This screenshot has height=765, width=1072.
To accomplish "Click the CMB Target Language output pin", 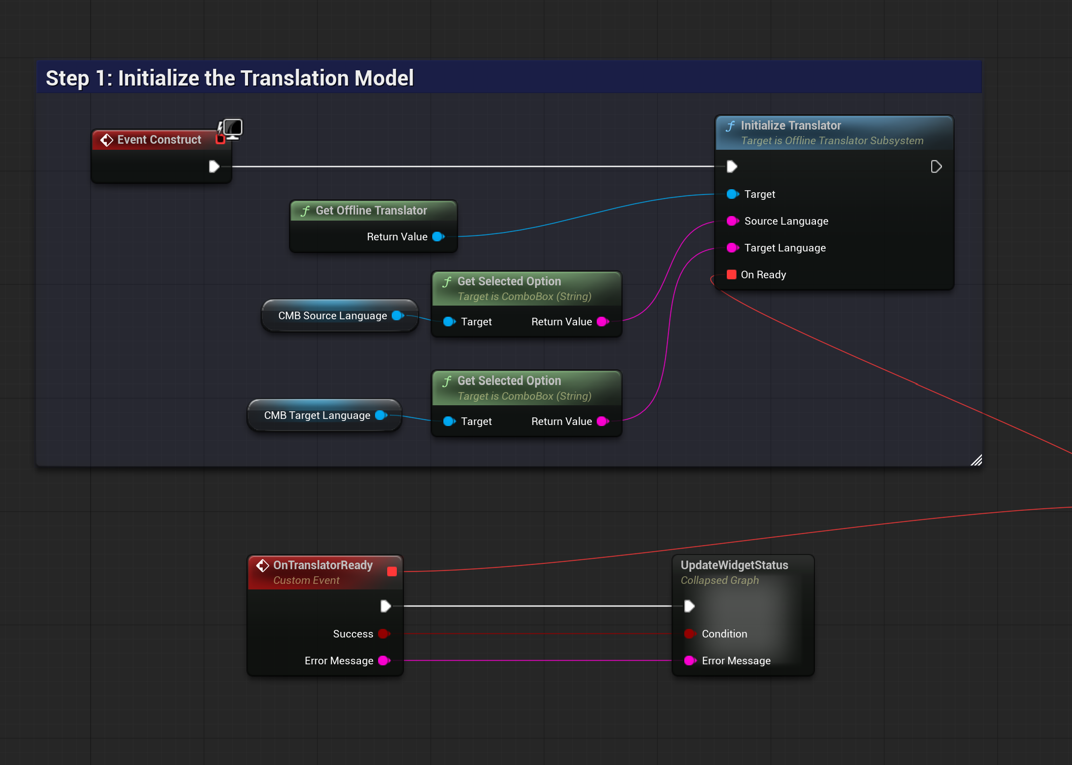I will point(381,415).
